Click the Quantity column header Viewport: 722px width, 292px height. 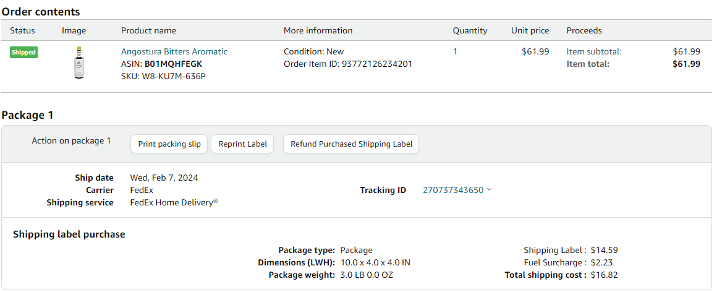[470, 30]
